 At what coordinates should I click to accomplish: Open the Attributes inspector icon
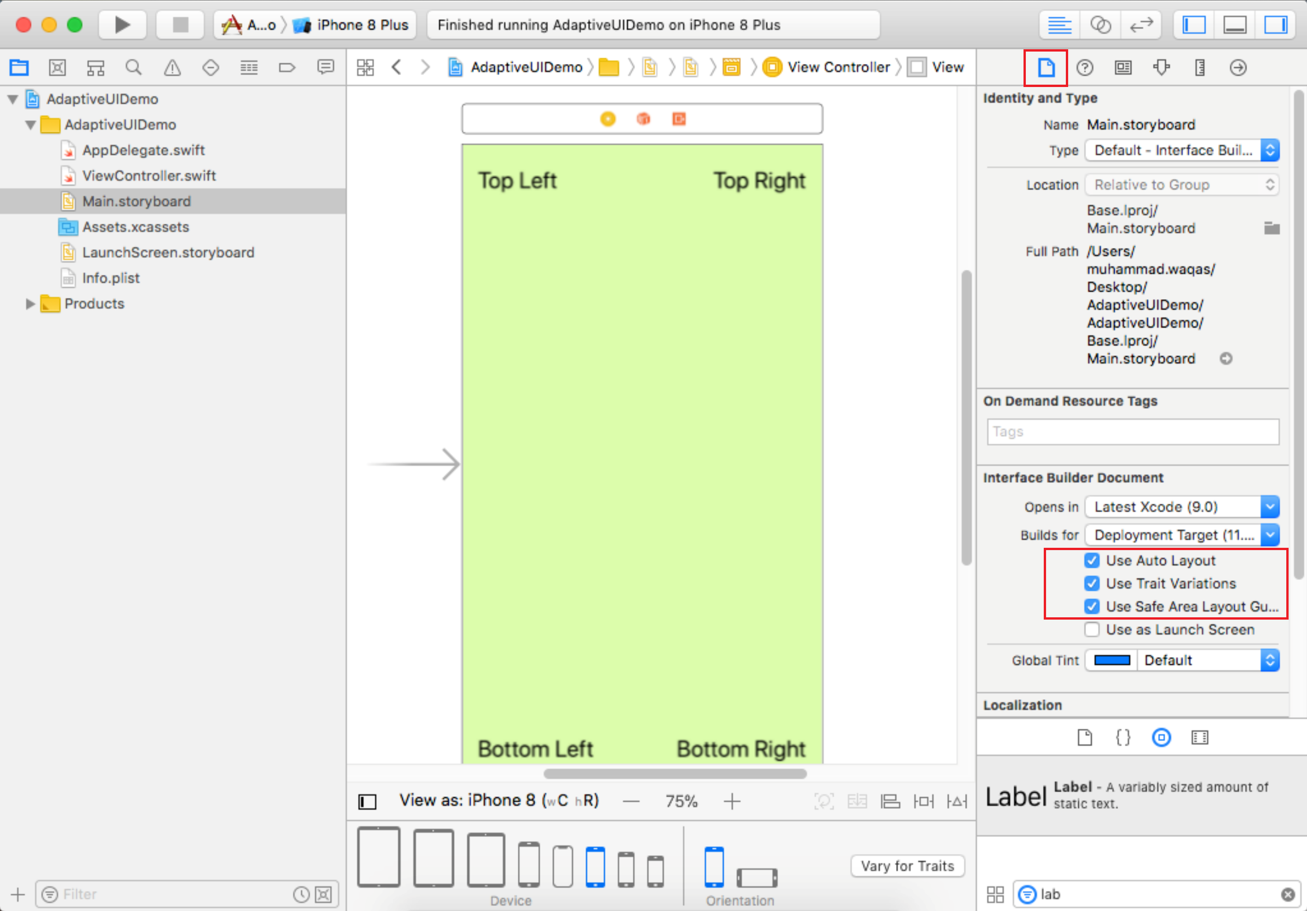tap(1161, 68)
